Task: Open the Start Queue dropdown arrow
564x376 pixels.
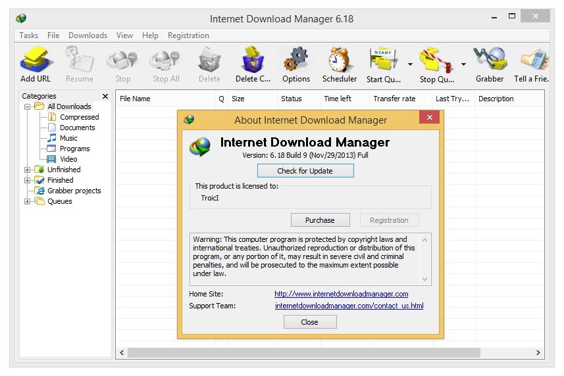Action: 410,64
